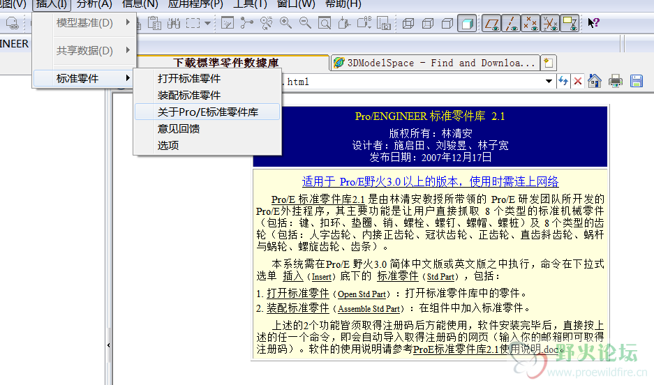This screenshot has width=654, height=385.
Task: Toggle orient mode icon
Action: [266, 23]
